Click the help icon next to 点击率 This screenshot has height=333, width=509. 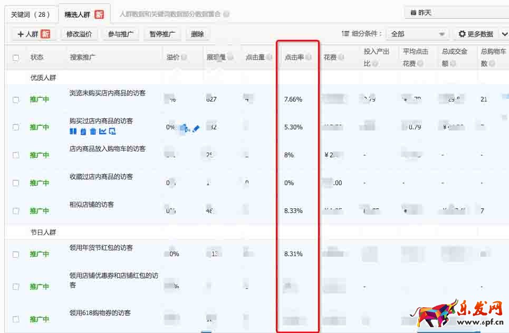point(309,57)
